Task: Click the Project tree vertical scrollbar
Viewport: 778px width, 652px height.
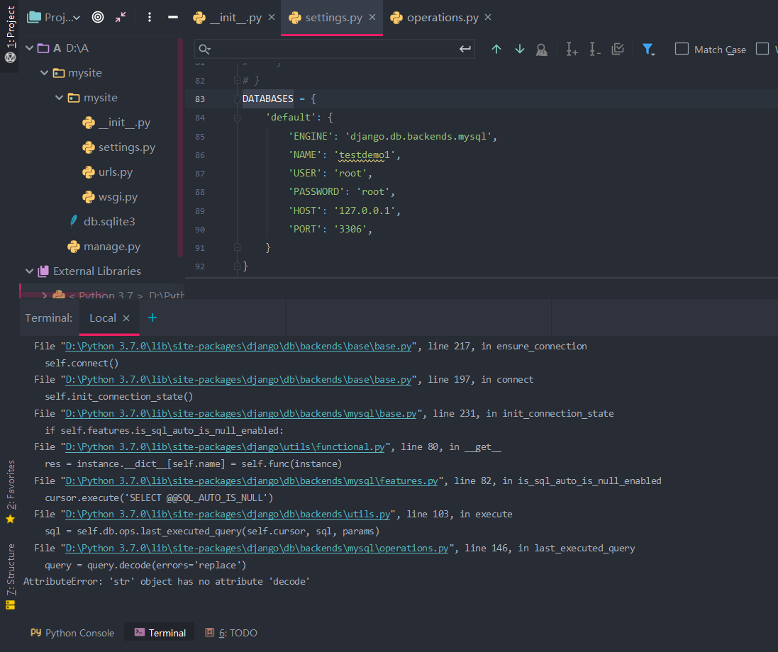Action: pyautogui.click(x=180, y=149)
